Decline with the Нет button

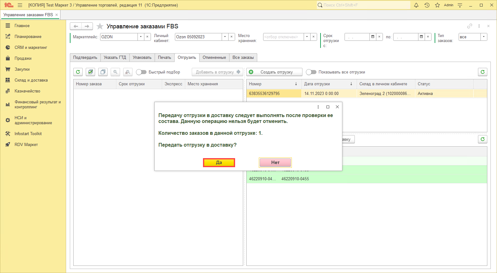click(x=275, y=162)
